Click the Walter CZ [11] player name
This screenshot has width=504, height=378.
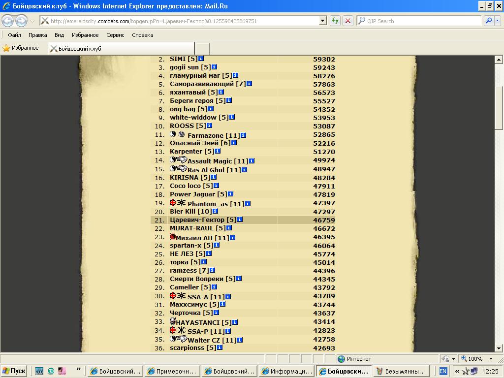click(x=212, y=340)
